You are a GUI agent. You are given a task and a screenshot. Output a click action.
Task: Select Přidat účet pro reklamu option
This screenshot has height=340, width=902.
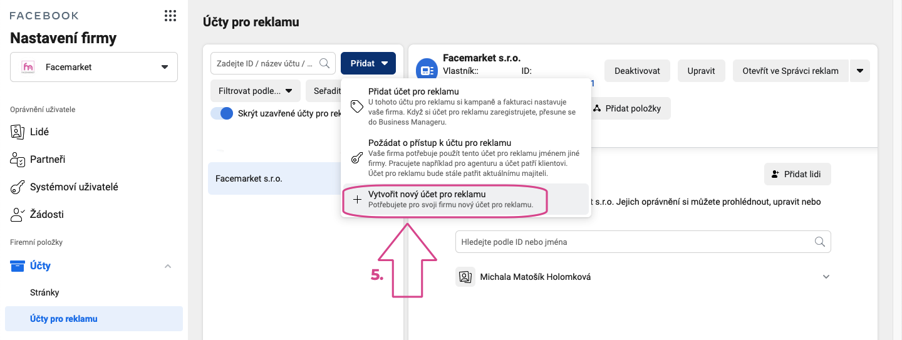pos(465,106)
